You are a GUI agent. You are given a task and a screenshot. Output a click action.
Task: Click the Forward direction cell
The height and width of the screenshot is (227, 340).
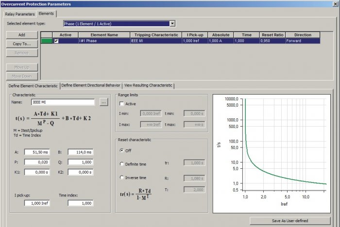tap(303, 41)
